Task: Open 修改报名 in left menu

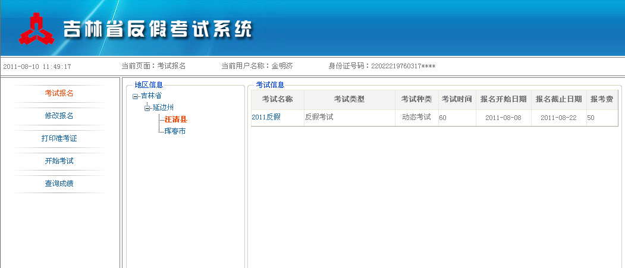Action: coord(59,116)
